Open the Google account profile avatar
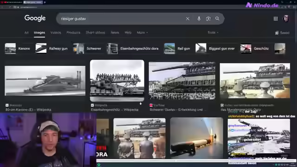The height and width of the screenshot is (167, 297). (286, 19)
